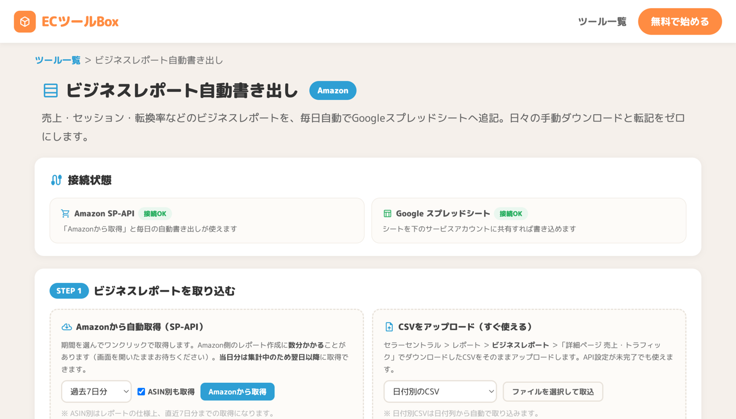Click the Amazon badge next to the title
This screenshot has width=736, height=419.
click(x=333, y=91)
